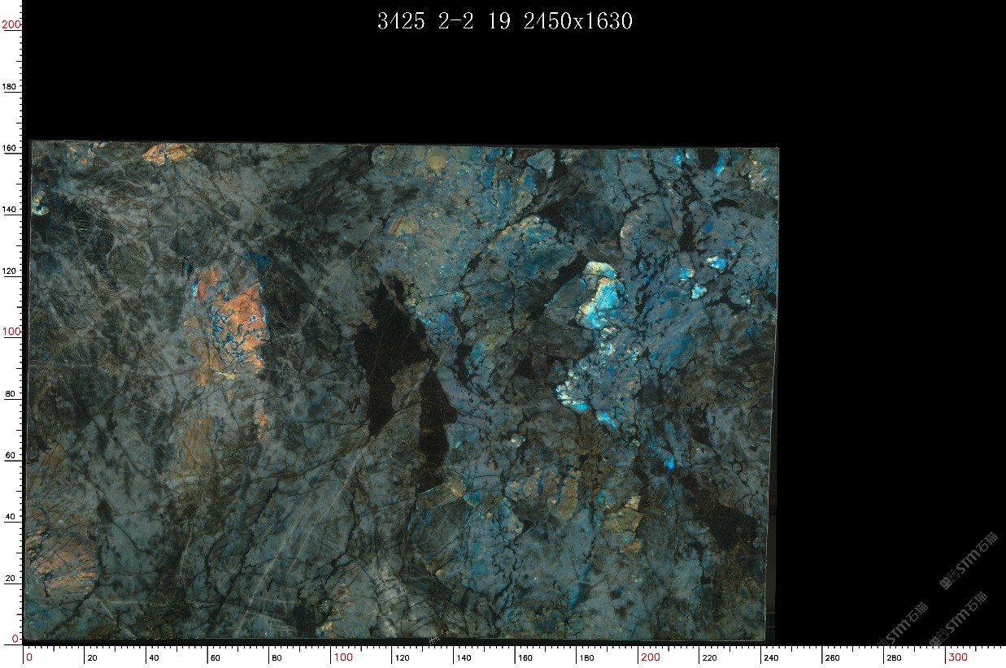Viewport: 1006px width, 668px height.
Task: Select the red 300 mark on the horizontal ruler
Action: click(957, 657)
